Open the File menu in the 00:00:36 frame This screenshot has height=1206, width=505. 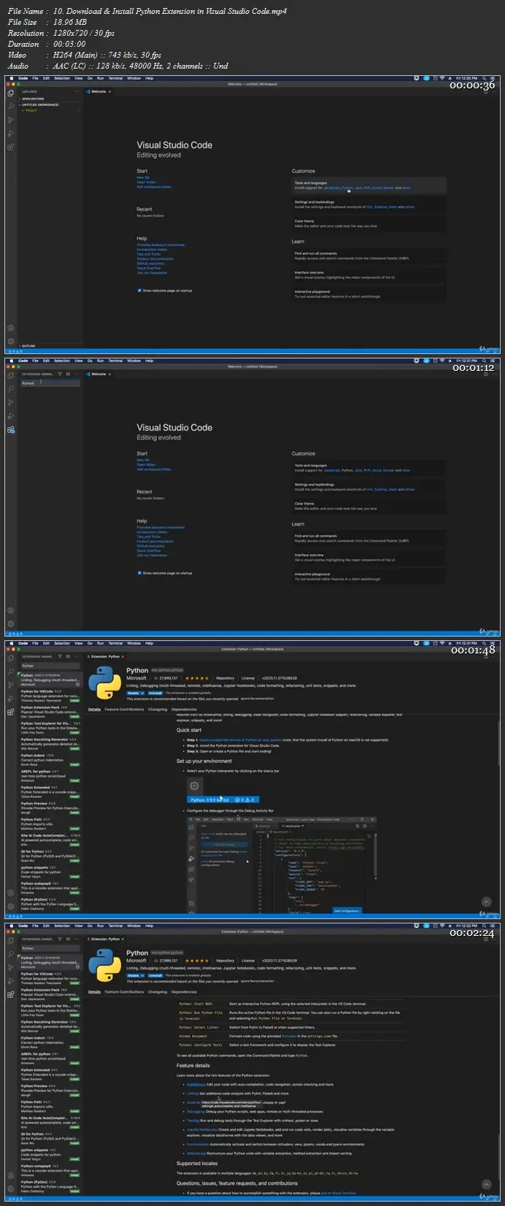tap(34, 77)
